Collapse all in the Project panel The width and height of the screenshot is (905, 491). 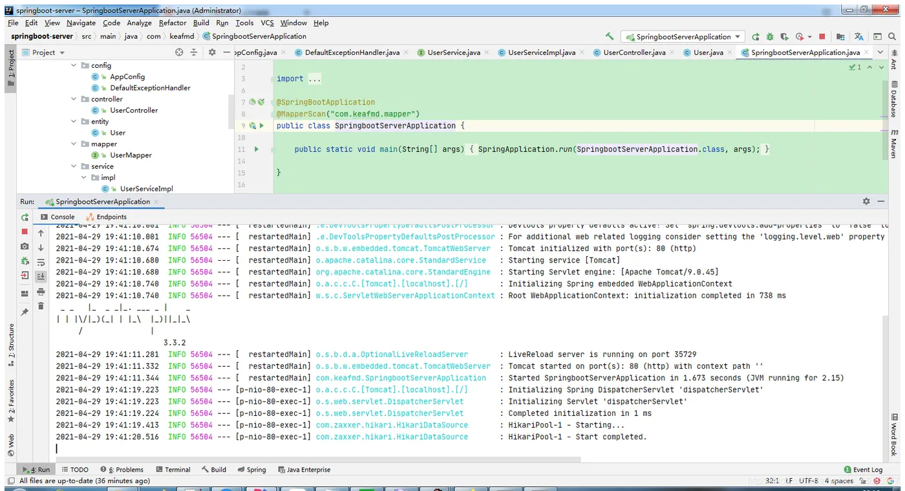193,52
